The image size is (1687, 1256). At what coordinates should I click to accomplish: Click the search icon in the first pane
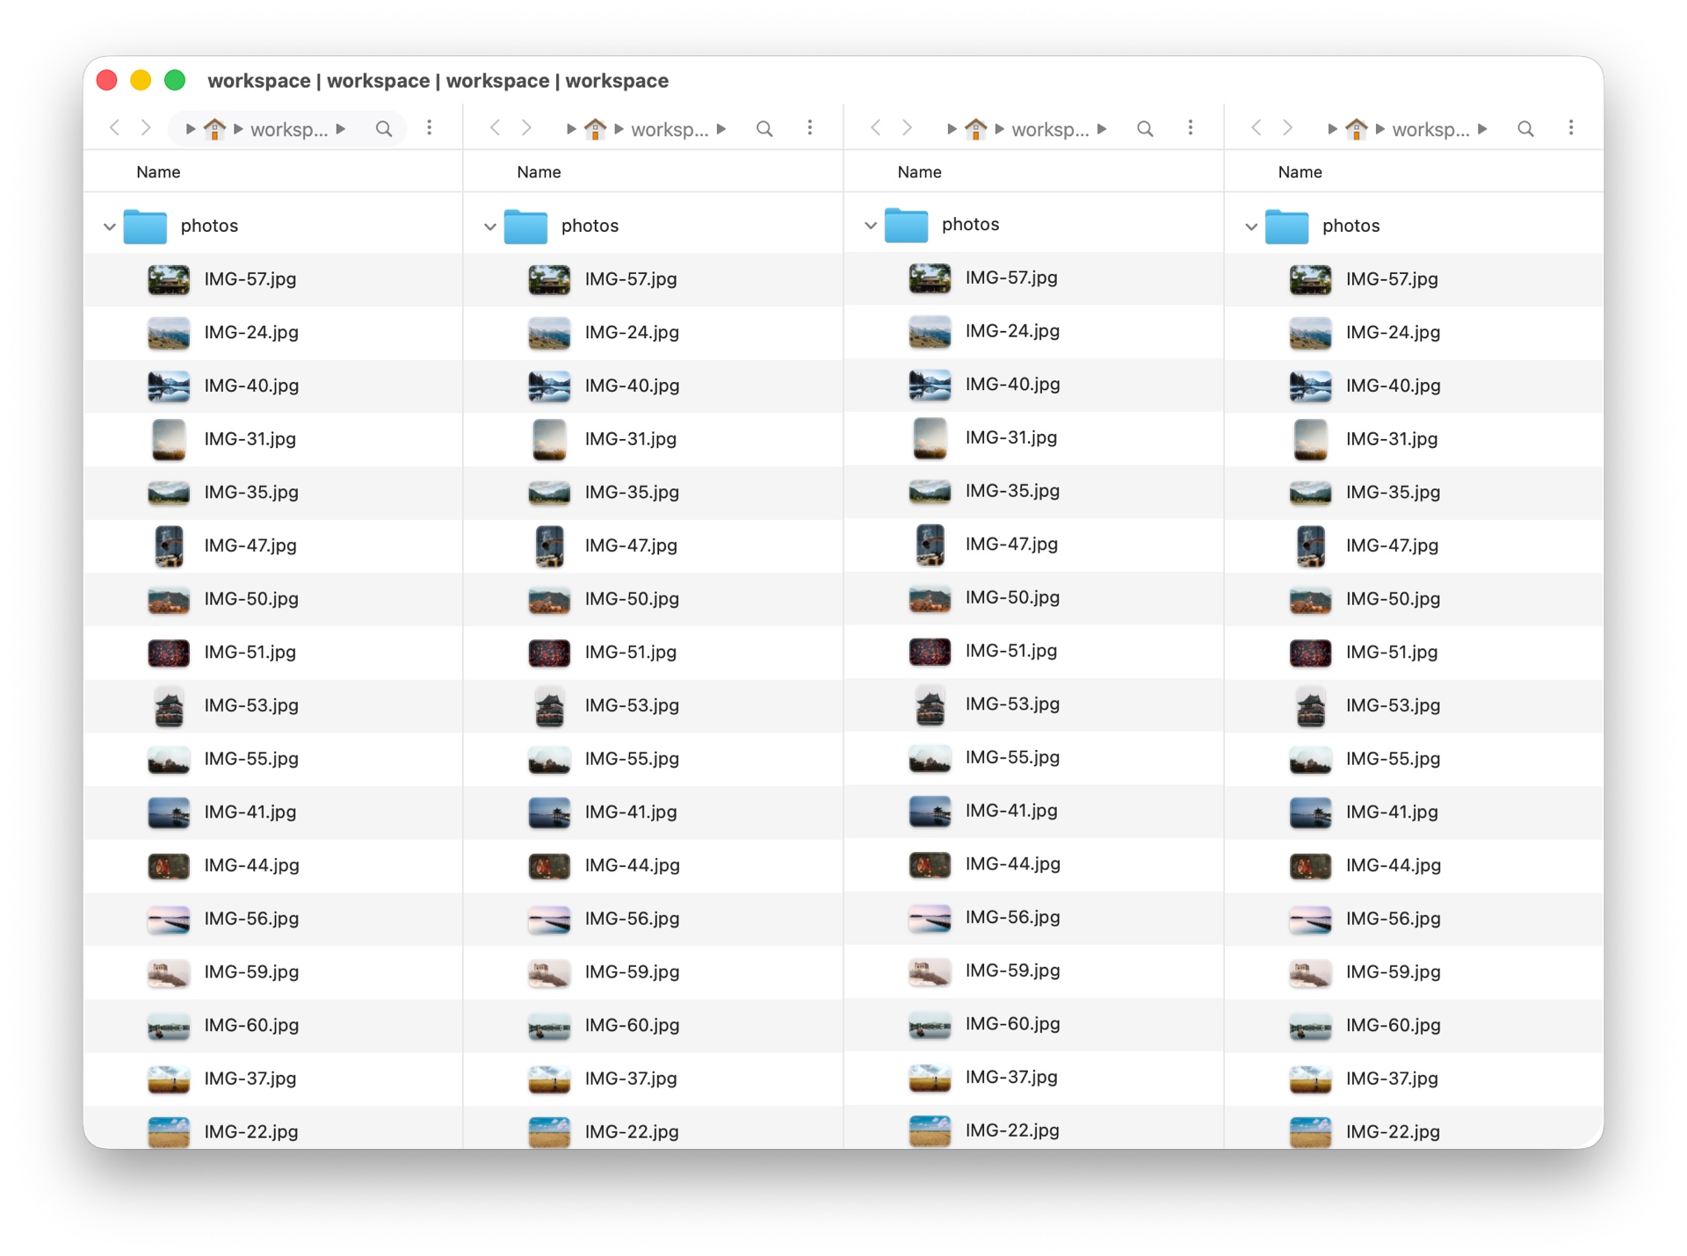384,128
